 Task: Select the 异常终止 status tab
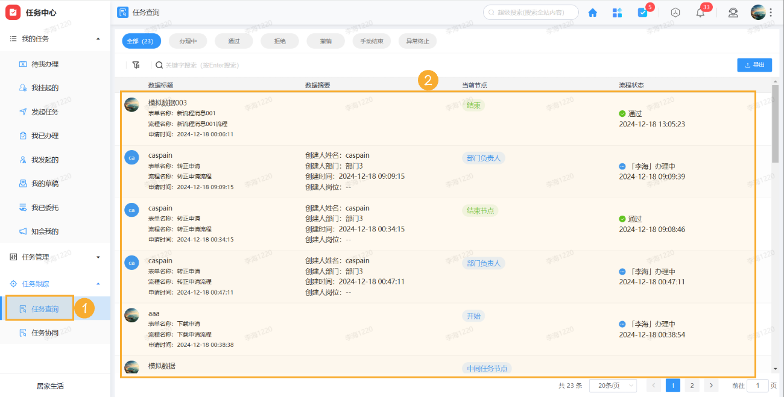tap(417, 41)
